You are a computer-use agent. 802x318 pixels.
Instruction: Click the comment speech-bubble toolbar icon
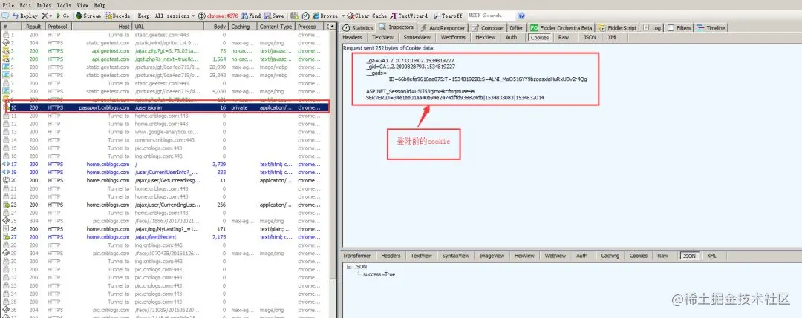coord(4,16)
